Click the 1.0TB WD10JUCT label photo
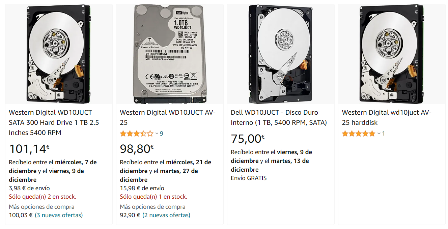 pos(169,54)
